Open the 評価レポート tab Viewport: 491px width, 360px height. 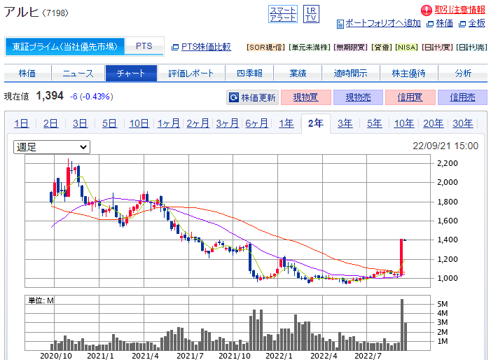[191, 74]
